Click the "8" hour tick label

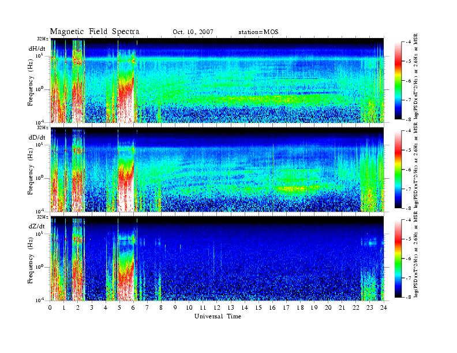[x=161, y=307]
